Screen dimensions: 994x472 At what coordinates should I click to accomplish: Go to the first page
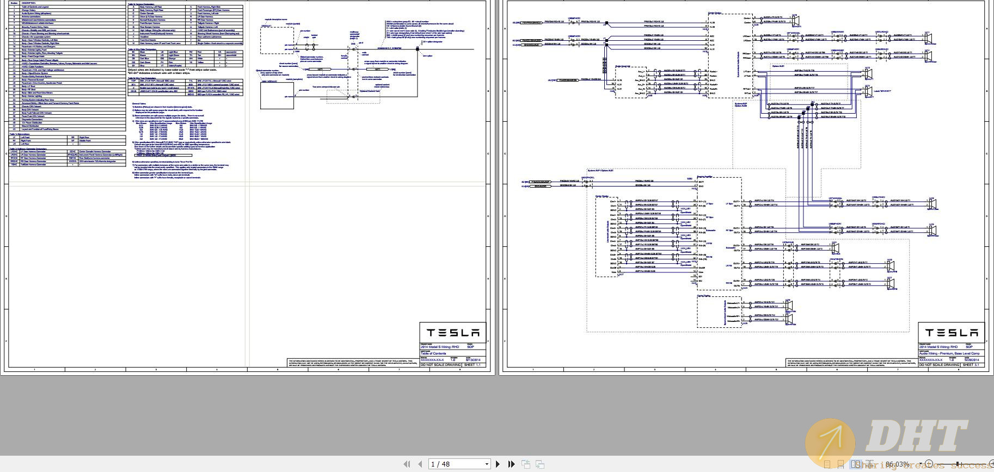407,464
